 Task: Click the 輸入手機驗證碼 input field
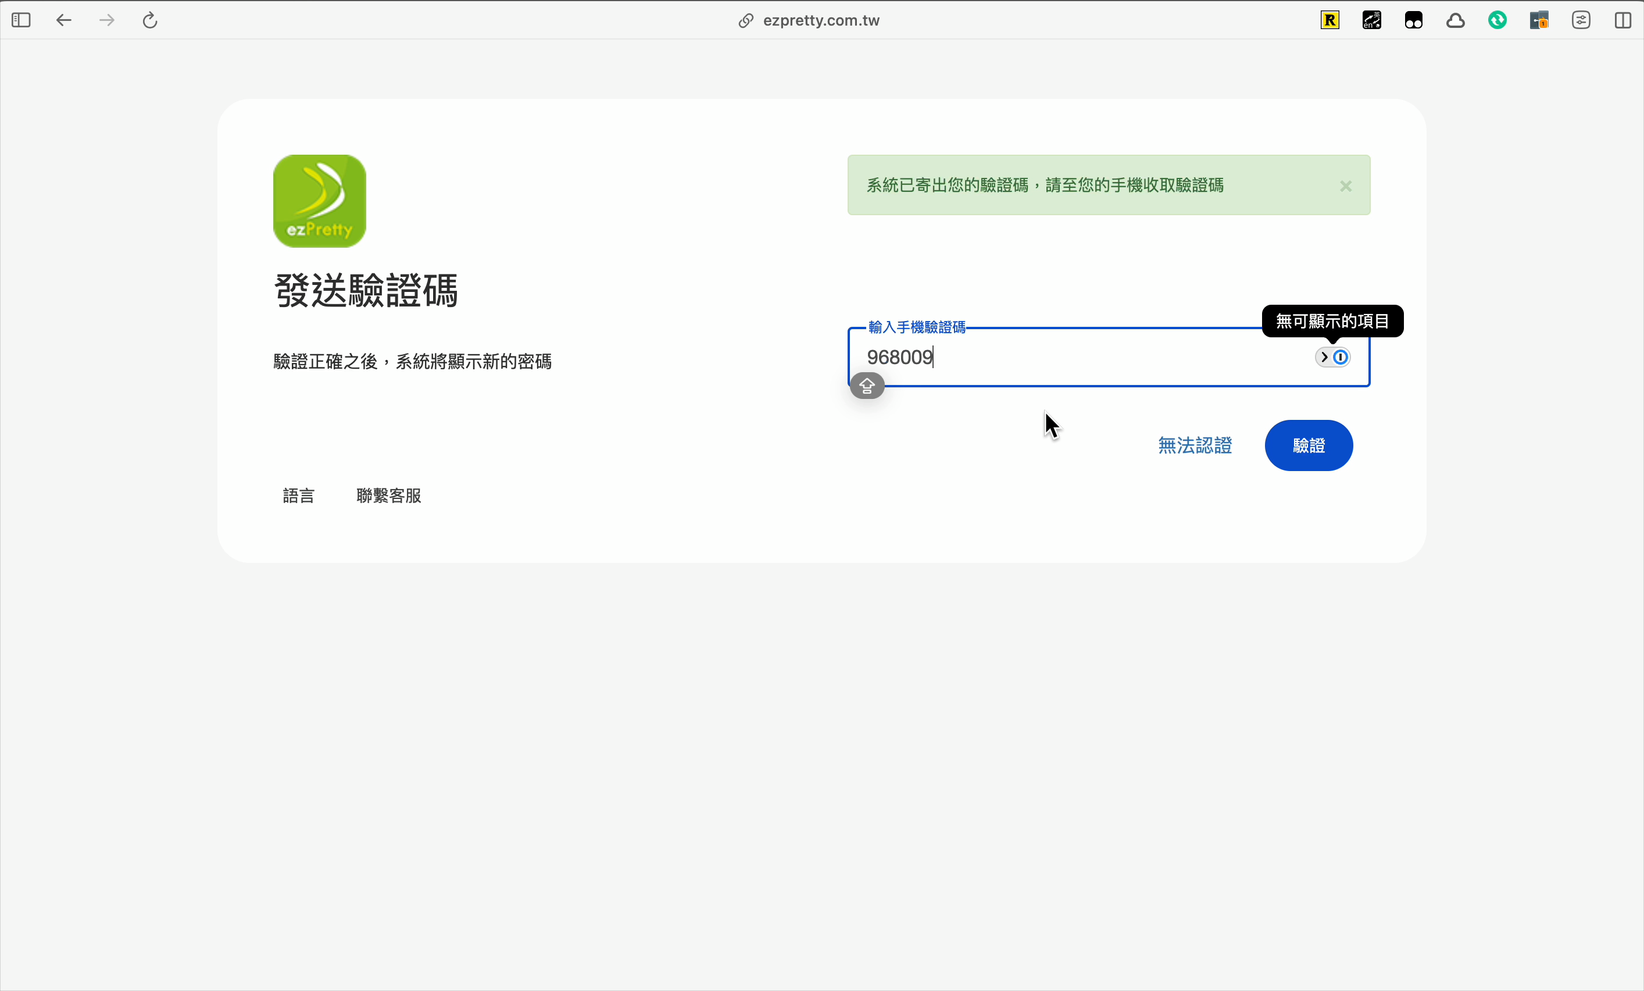(x=1109, y=357)
